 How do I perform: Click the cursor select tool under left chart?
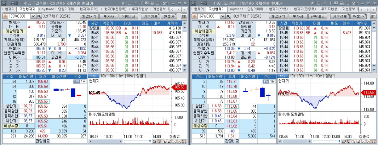164,142
